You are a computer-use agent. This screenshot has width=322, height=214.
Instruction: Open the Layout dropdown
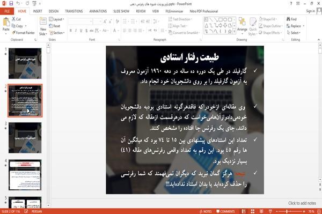tap(56, 19)
